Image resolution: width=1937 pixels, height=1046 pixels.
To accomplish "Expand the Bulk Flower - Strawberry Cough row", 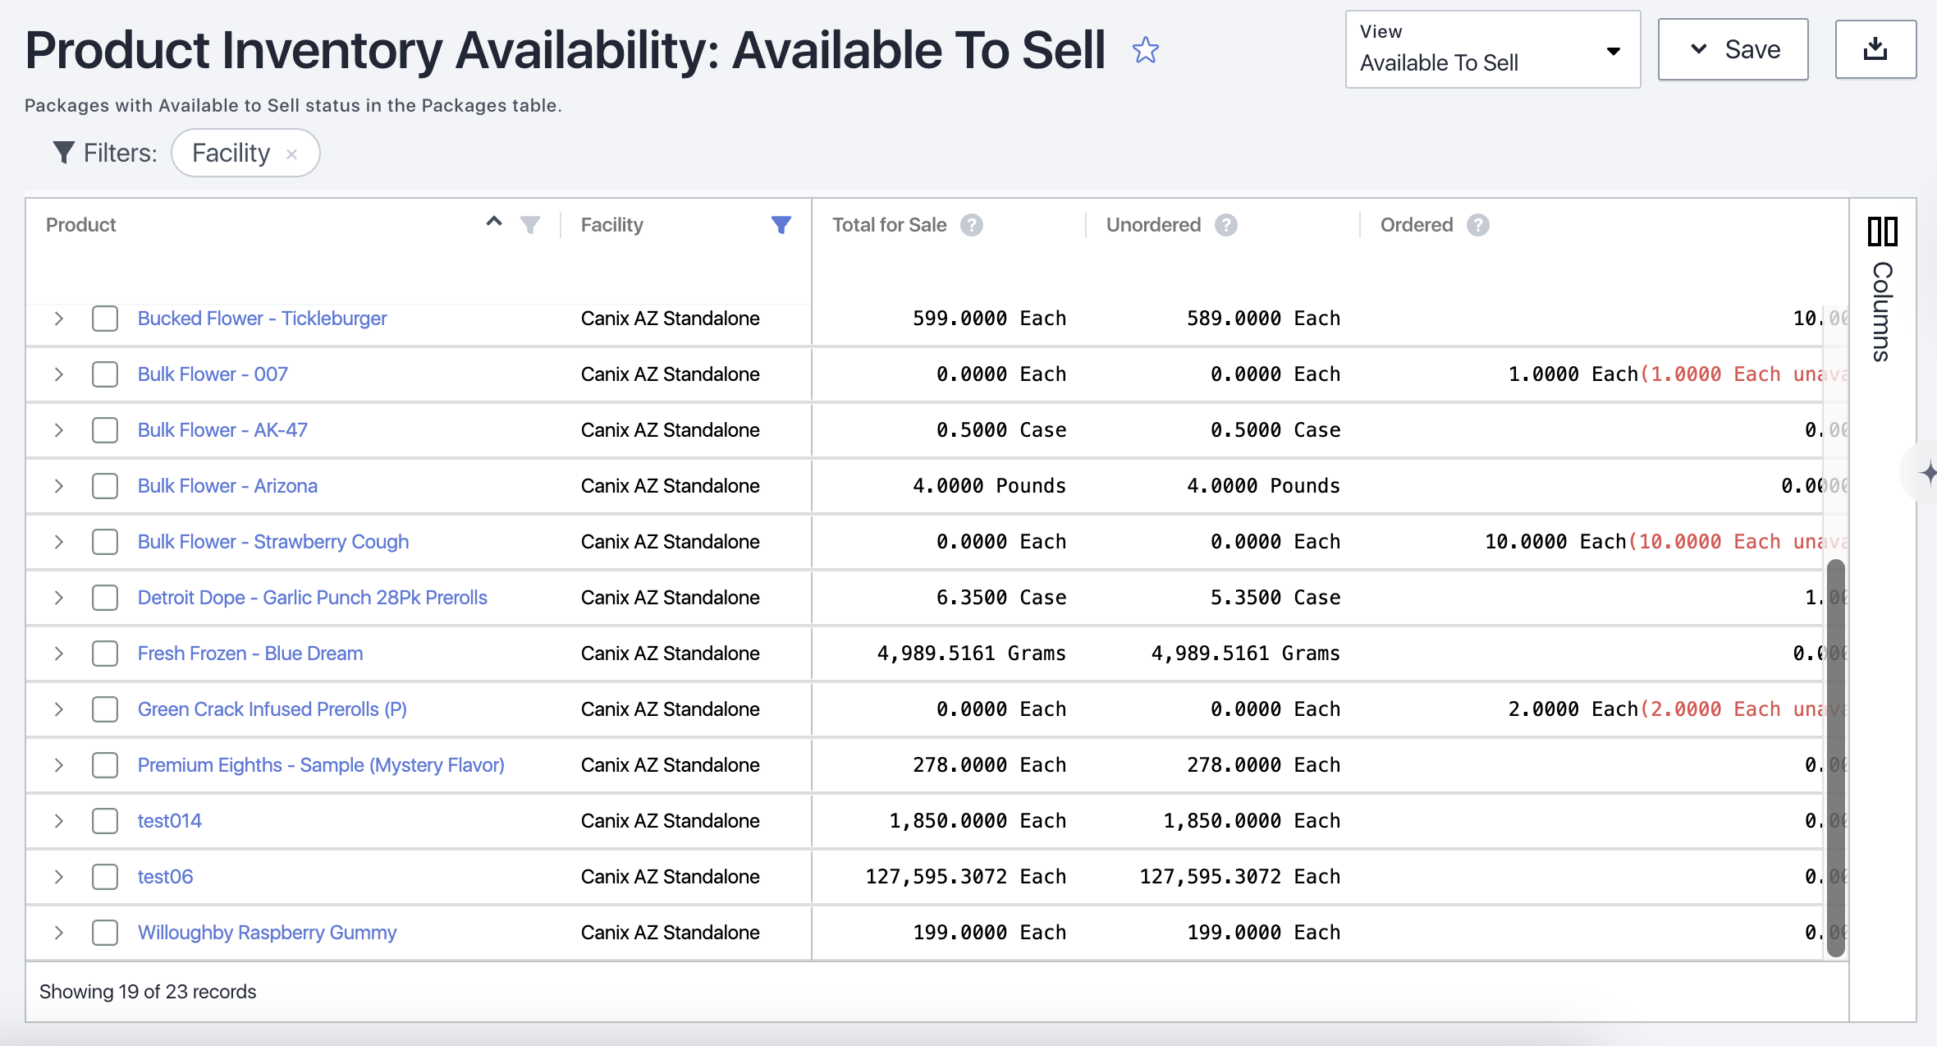I will (x=58, y=542).
